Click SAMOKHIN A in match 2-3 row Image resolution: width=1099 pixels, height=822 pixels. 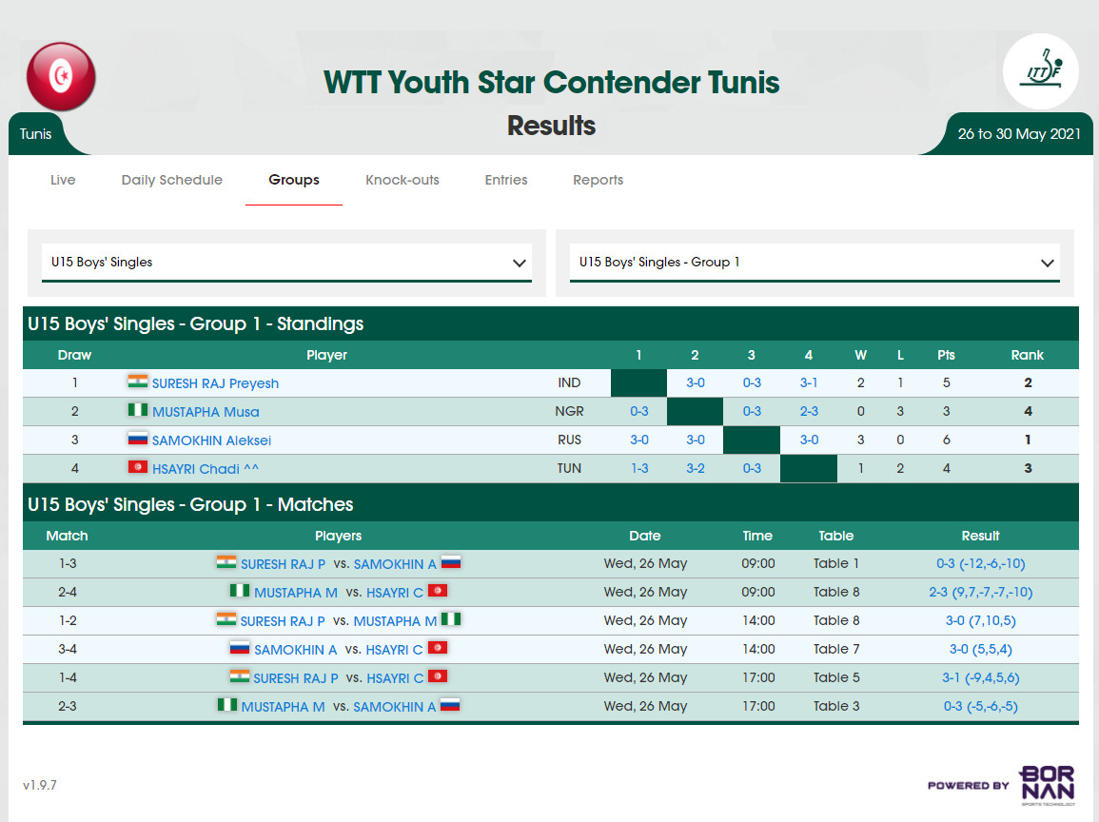(x=395, y=707)
